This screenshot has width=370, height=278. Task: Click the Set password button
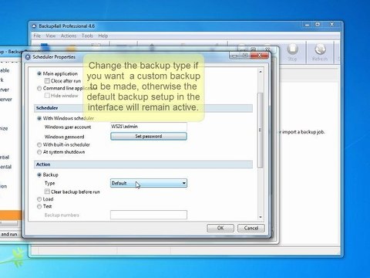coord(149,136)
